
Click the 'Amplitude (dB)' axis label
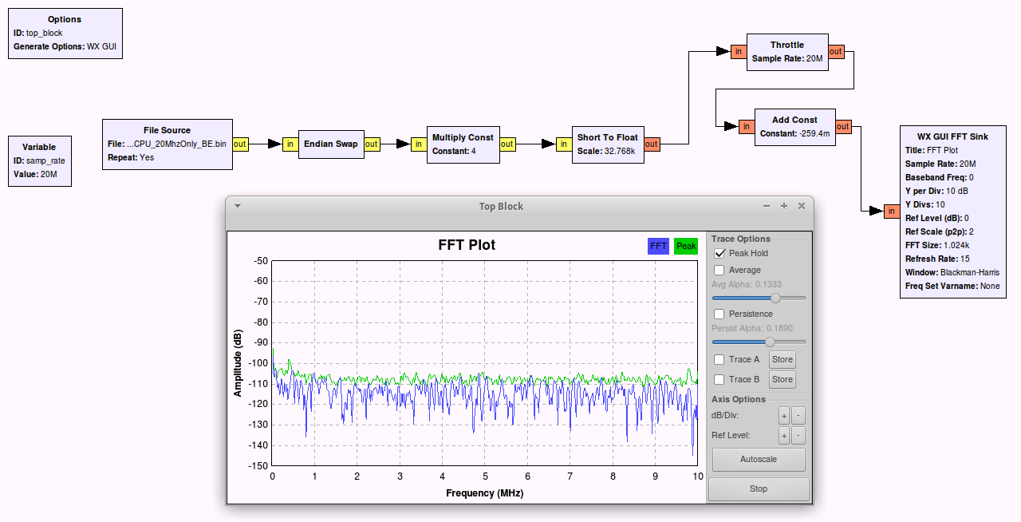(238, 362)
